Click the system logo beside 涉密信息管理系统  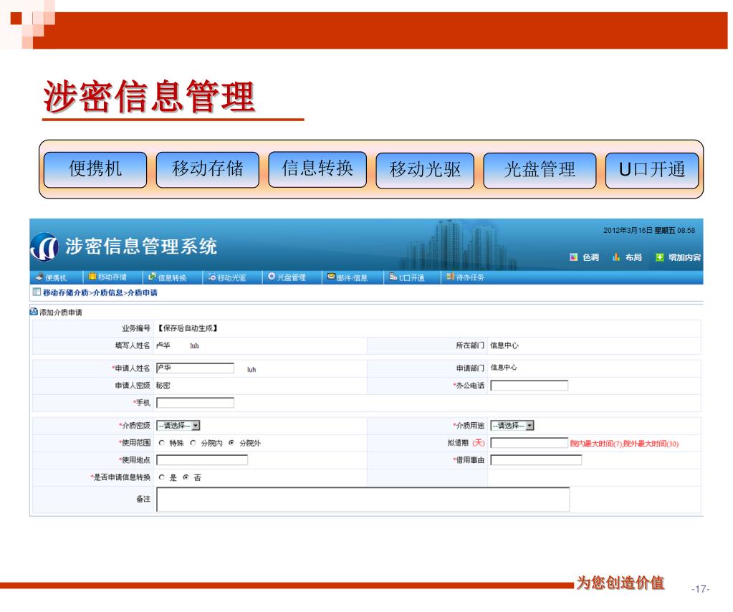pos(44,247)
